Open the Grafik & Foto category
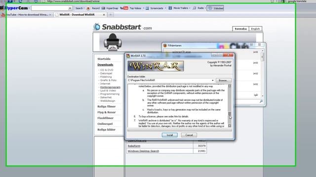 [108, 80]
